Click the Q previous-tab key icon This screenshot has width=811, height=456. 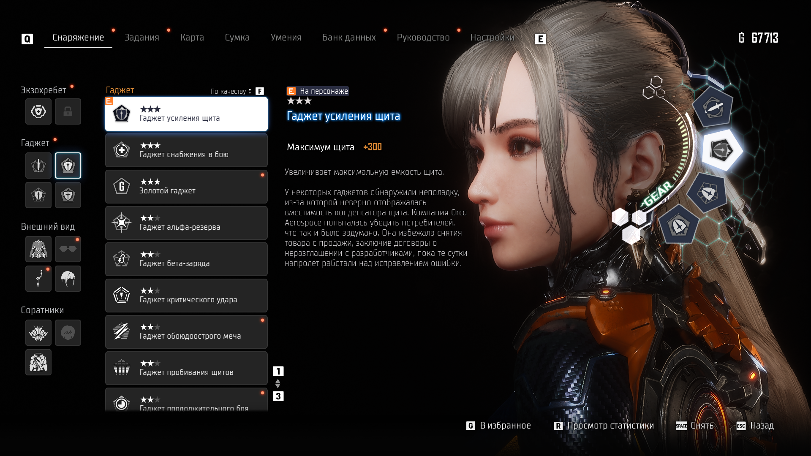(x=27, y=39)
